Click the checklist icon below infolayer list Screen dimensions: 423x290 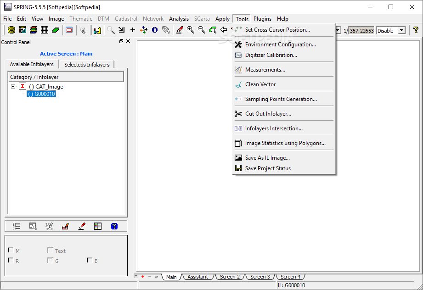click(x=16, y=226)
